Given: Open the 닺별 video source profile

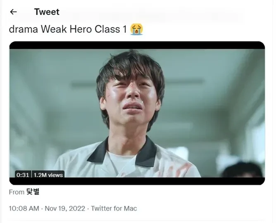Looking at the screenshot, I should click(x=33, y=192).
